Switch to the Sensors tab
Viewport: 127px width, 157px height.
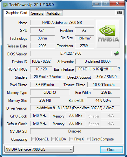[x=37, y=13]
